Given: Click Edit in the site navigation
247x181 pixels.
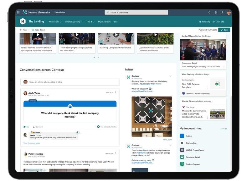Looking at the screenshot, I should pyautogui.click(x=116, y=22).
